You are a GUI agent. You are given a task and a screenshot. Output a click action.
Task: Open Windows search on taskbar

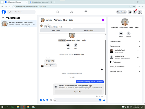pos(8,107)
